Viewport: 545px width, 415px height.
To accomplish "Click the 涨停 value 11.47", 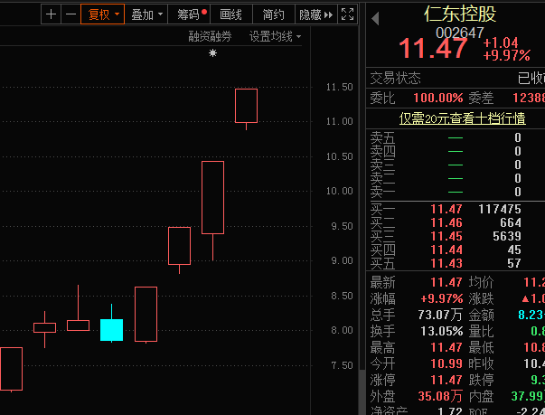I will [x=446, y=380].
